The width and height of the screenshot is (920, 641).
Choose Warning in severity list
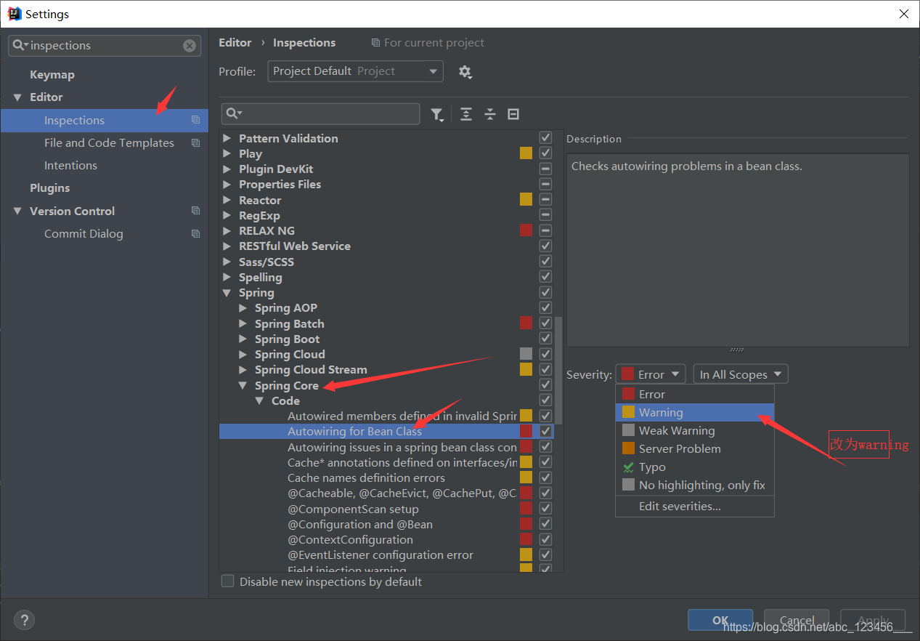[x=695, y=412]
